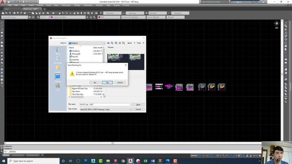Screen dimensions: 292x164
Task: Click the ViewCube in the drawing area
Action: coord(276,24)
